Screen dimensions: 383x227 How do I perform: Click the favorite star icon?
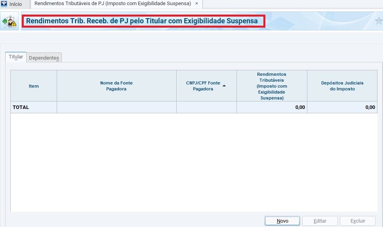coord(378,21)
